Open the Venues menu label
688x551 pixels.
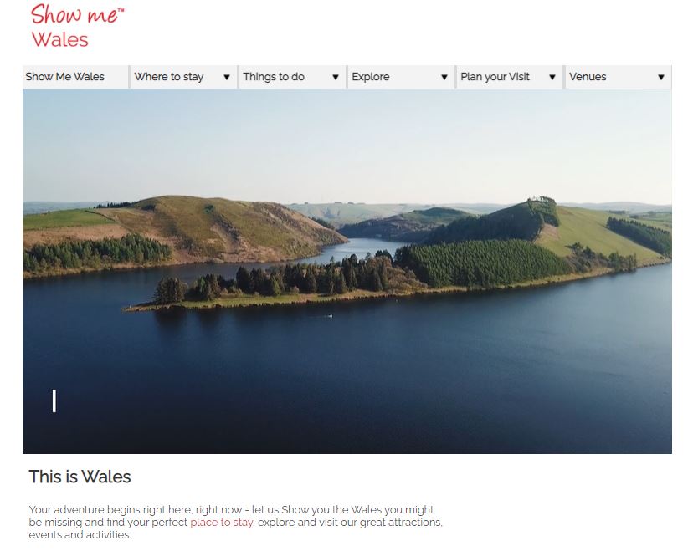pos(588,77)
